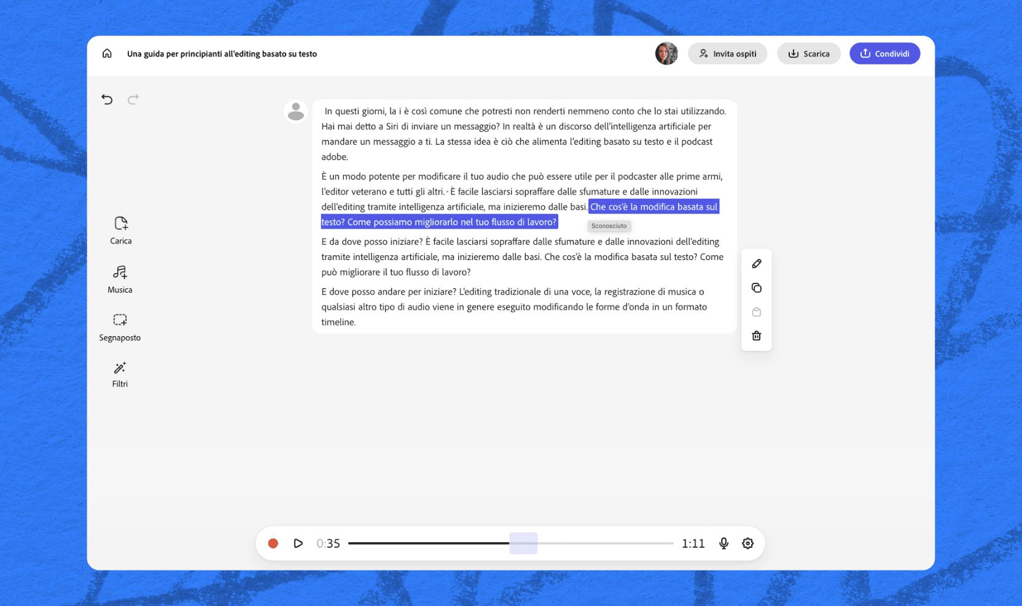The image size is (1022, 606).
Task: Click the redo arrow
Action: [133, 99]
